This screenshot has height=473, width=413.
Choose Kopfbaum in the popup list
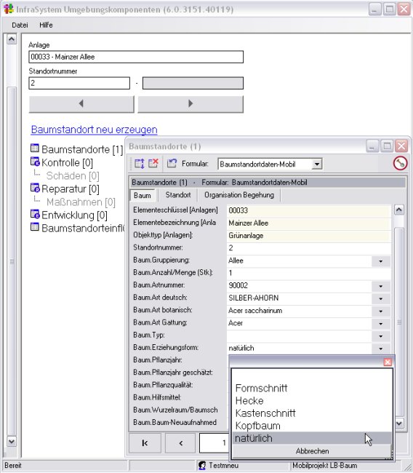(x=257, y=426)
